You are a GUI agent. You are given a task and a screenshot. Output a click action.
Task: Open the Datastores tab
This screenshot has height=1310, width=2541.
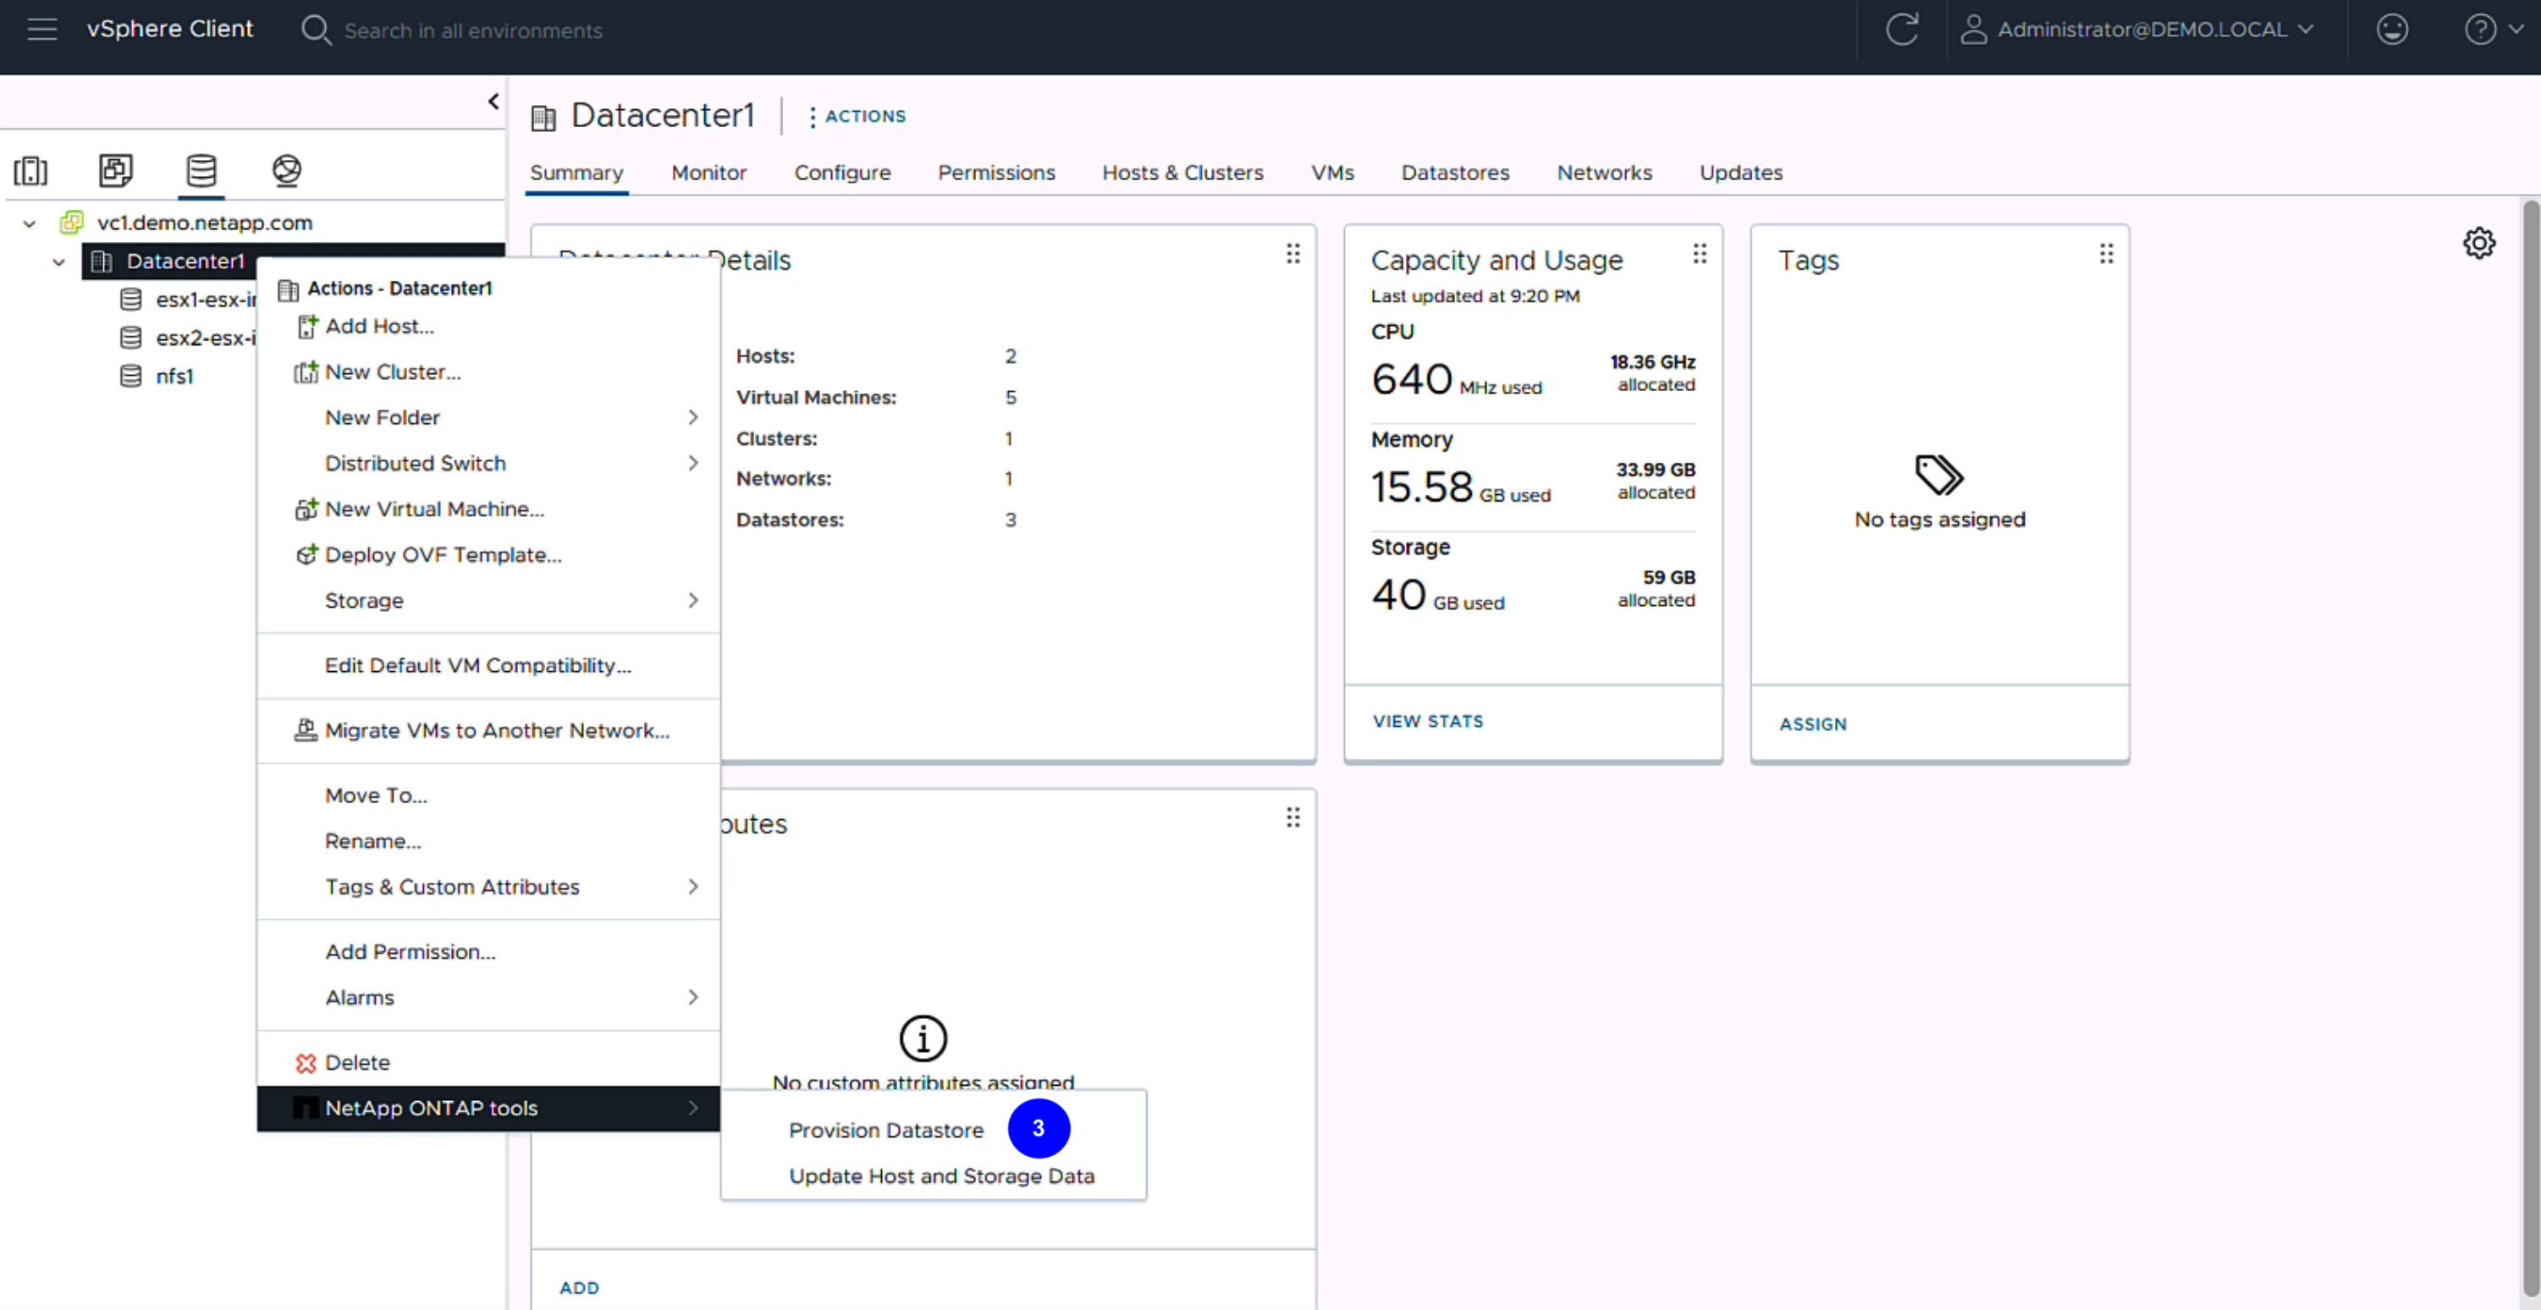click(1454, 173)
